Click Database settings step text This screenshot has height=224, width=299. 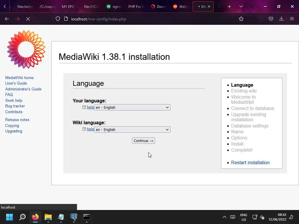(x=250, y=126)
